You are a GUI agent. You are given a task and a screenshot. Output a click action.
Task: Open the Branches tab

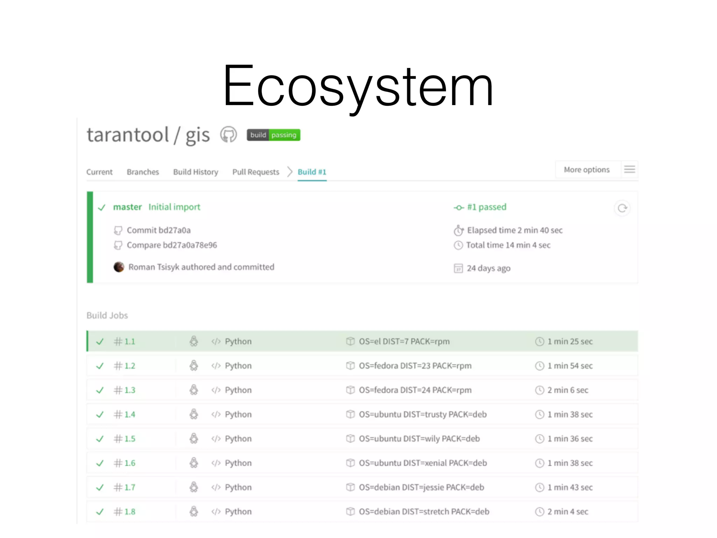pos(143,172)
